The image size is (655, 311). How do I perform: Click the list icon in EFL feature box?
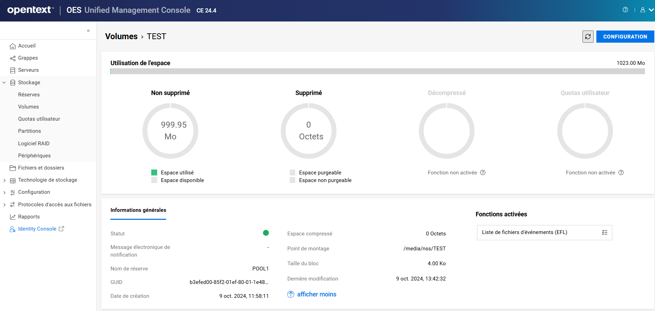[605, 233]
